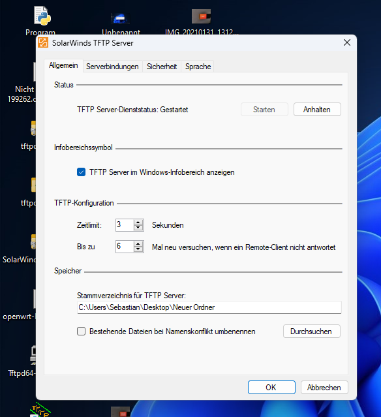Viewport: 381px width, 417px height.
Task: Click the SolarWinds TFTP Server title icon
Action: (x=43, y=42)
